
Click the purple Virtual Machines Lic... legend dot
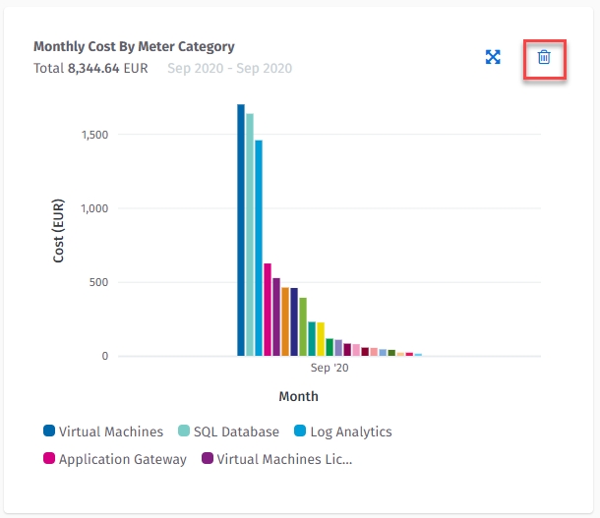coord(207,459)
